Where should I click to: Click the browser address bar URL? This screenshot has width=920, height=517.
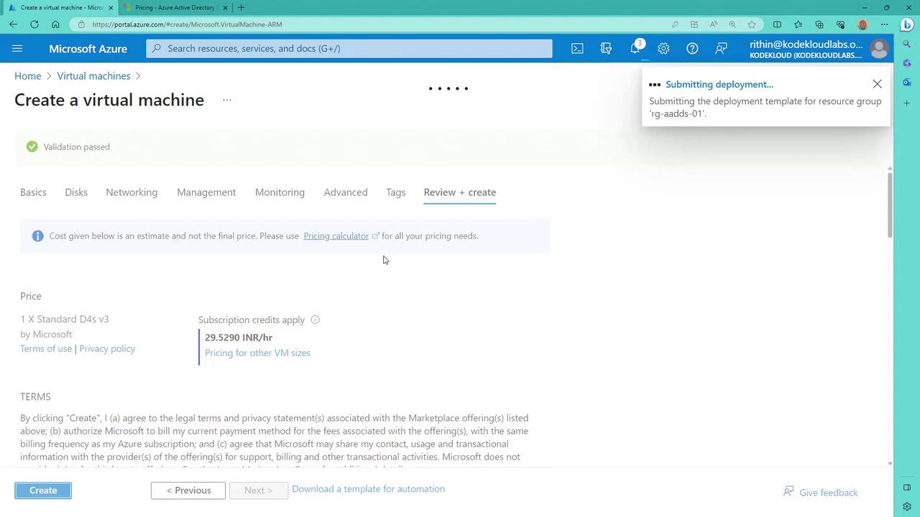click(x=187, y=24)
